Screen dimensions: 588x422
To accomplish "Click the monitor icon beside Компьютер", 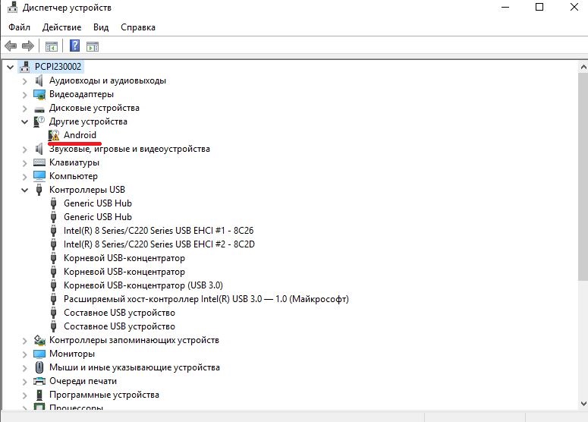I will (39, 176).
